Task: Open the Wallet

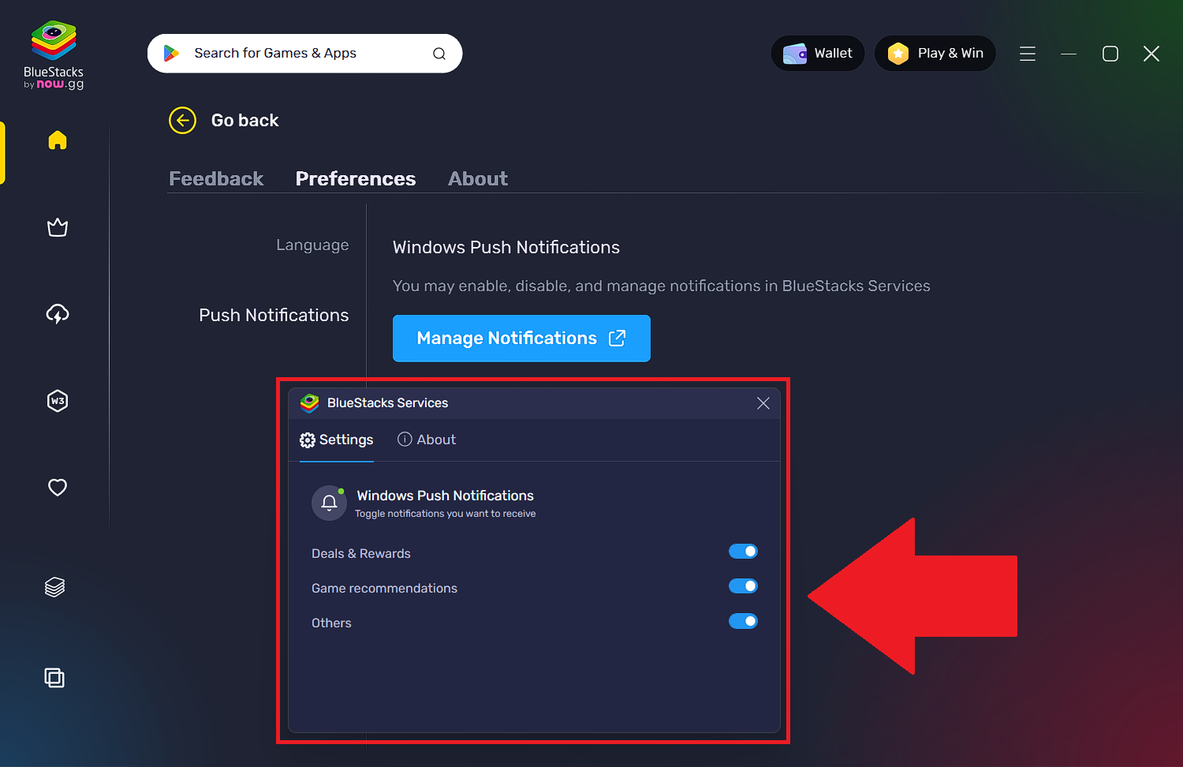Action: point(817,53)
